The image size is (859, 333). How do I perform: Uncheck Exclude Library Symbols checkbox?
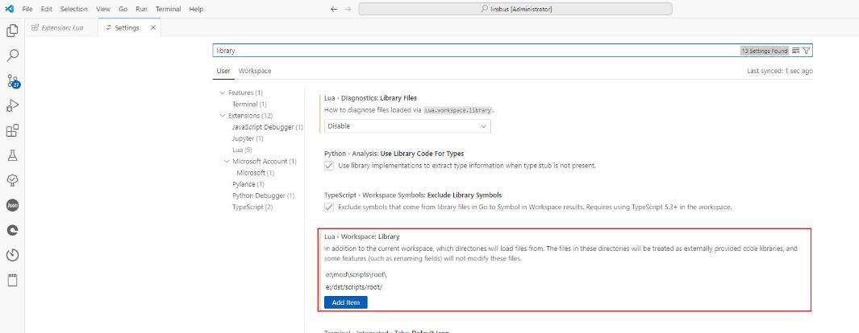click(329, 207)
